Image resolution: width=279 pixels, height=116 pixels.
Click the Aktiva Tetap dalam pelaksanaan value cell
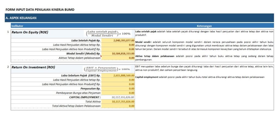[x=118, y=58]
